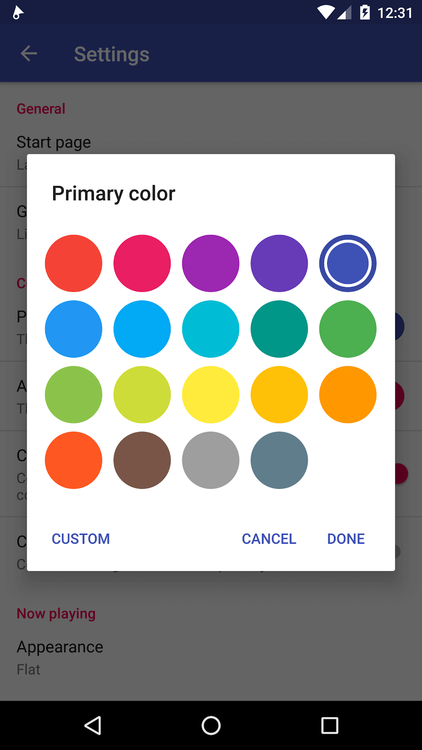Screen dimensions: 422x750
Task: Select the red color swatch
Action: pos(73,263)
